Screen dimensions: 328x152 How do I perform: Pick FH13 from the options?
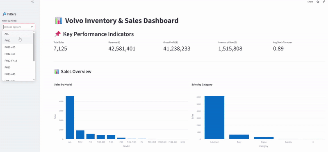click(x=18, y=67)
